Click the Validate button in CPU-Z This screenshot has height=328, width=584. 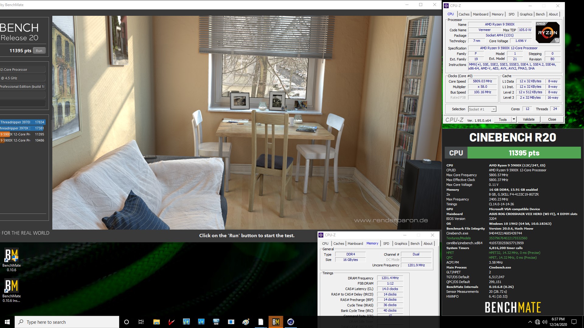(528, 119)
